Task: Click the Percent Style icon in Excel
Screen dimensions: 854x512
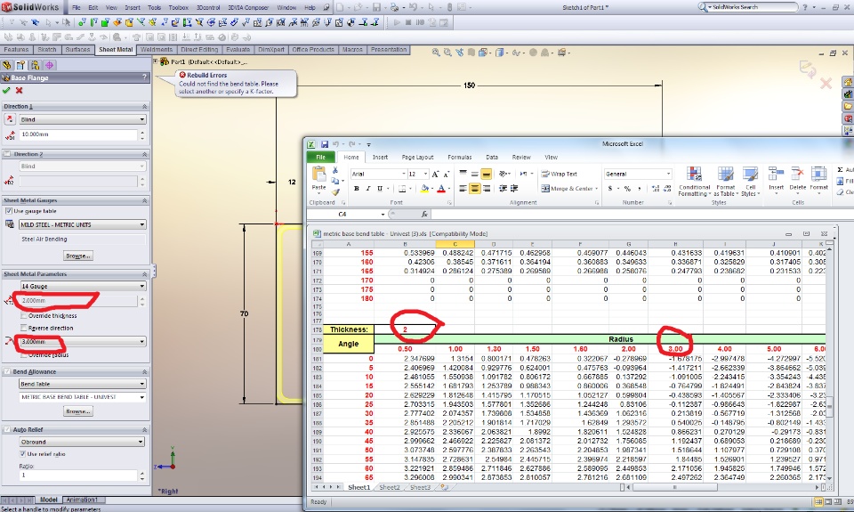Action: tap(627, 188)
